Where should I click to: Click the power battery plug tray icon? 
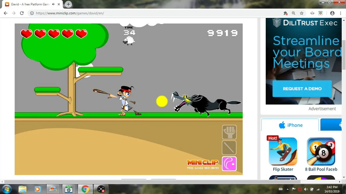pyautogui.click(x=312, y=189)
